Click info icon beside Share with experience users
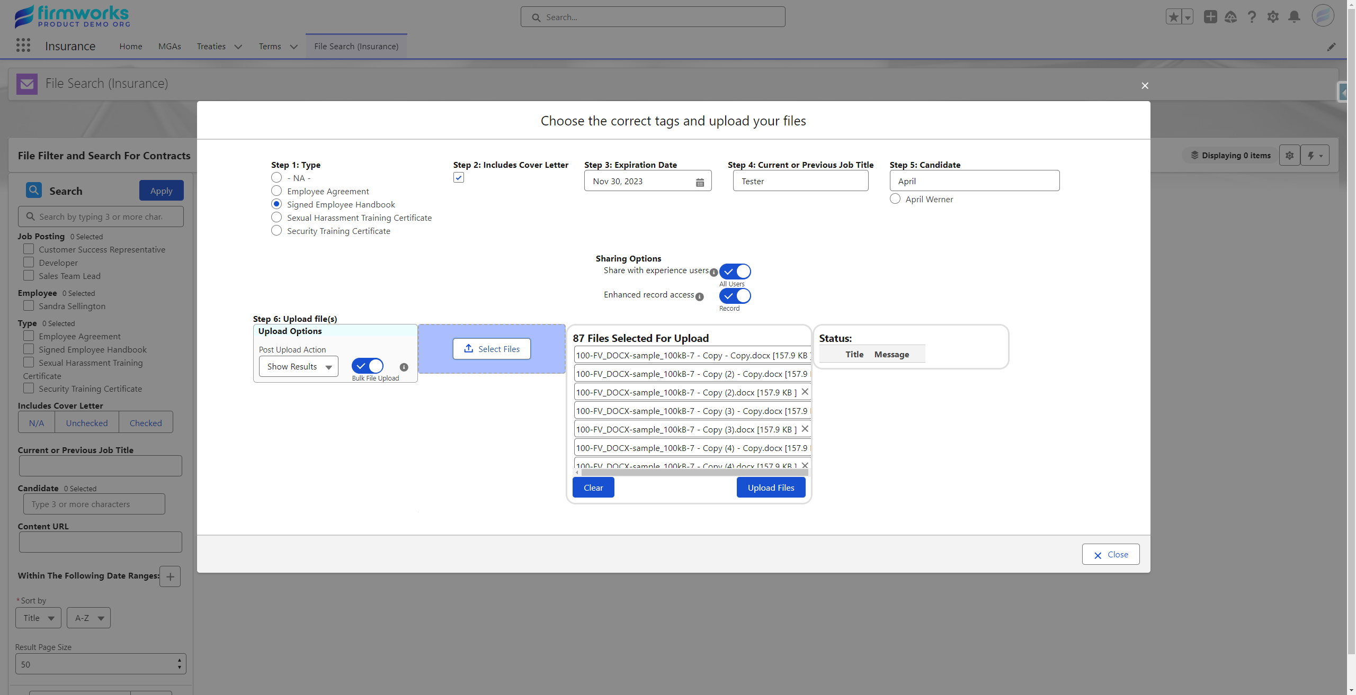 (x=713, y=272)
